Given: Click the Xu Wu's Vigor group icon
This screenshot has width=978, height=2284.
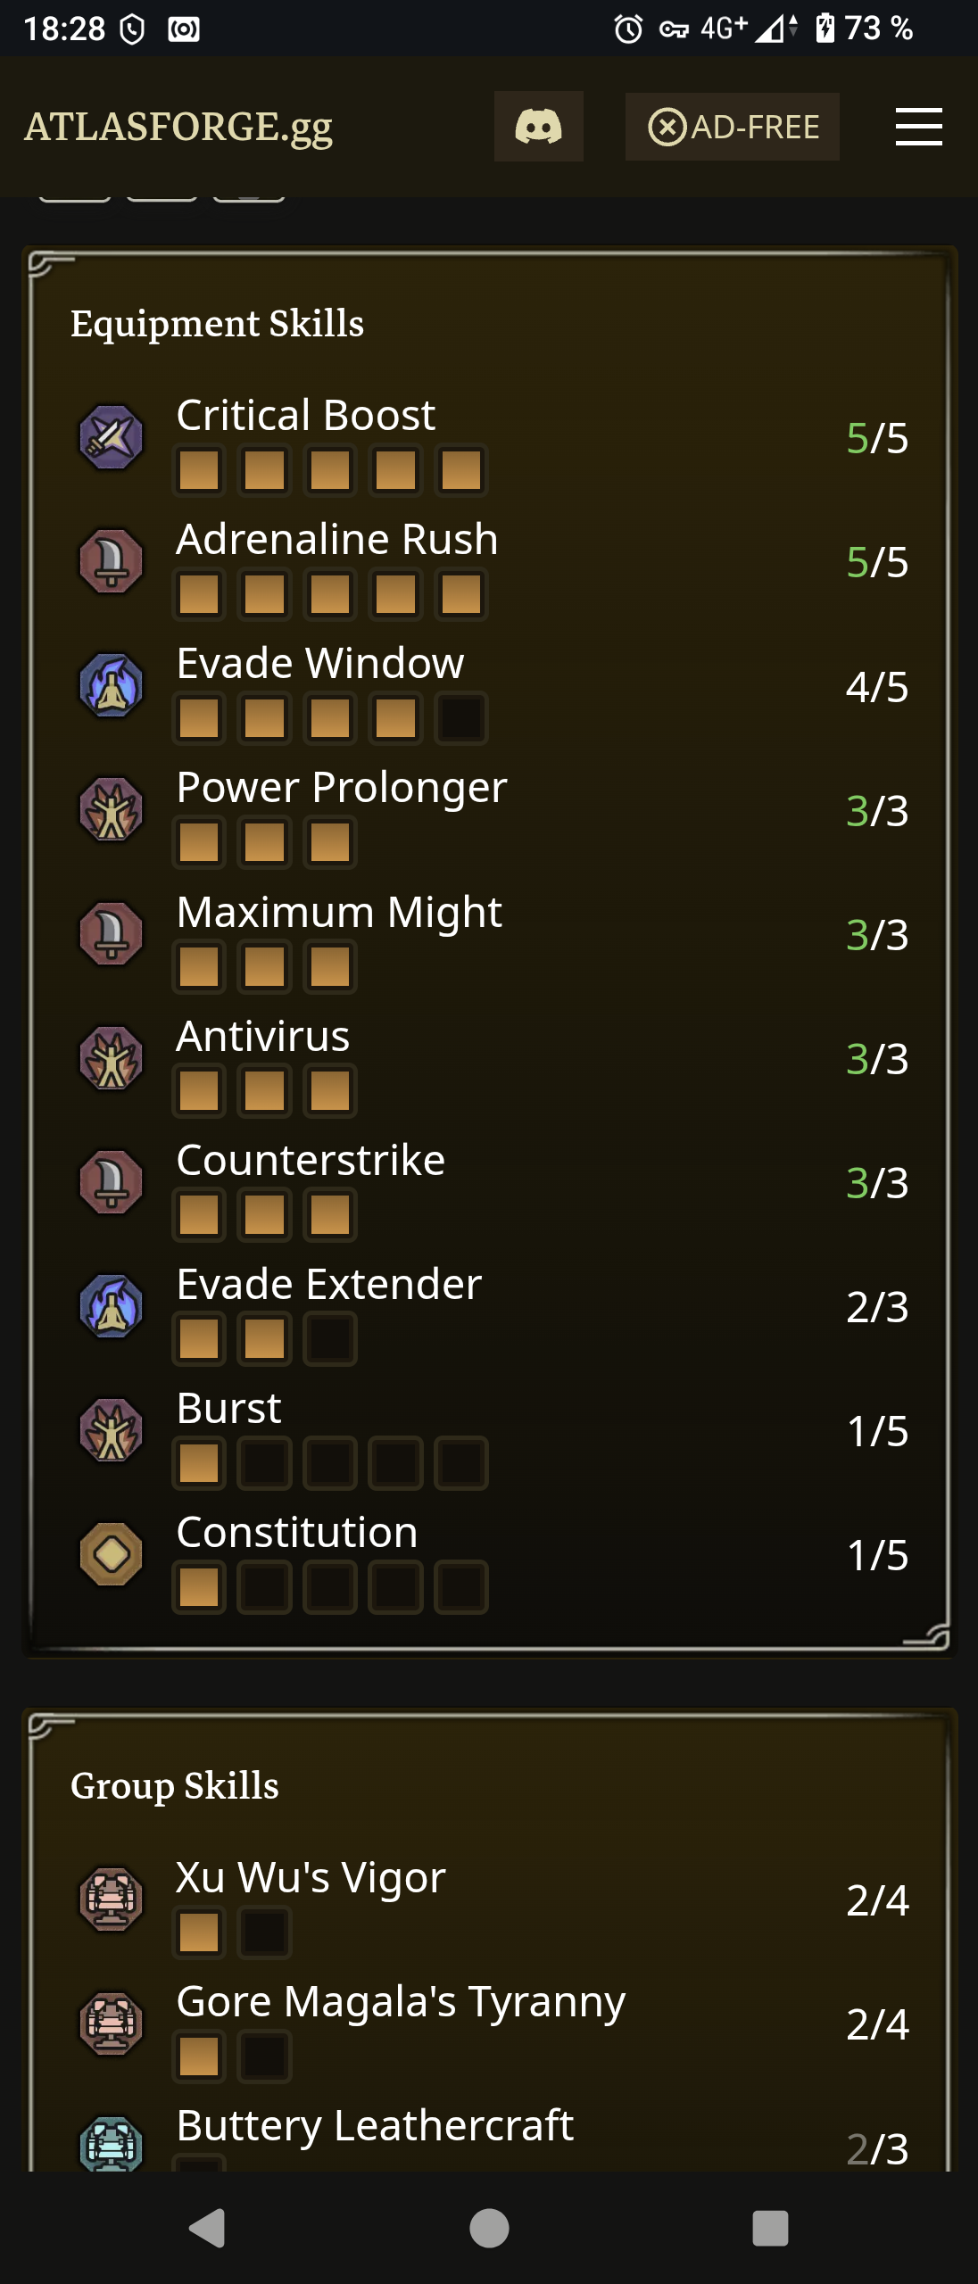Looking at the screenshot, I should pyautogui.click(x=112, y=1899).
